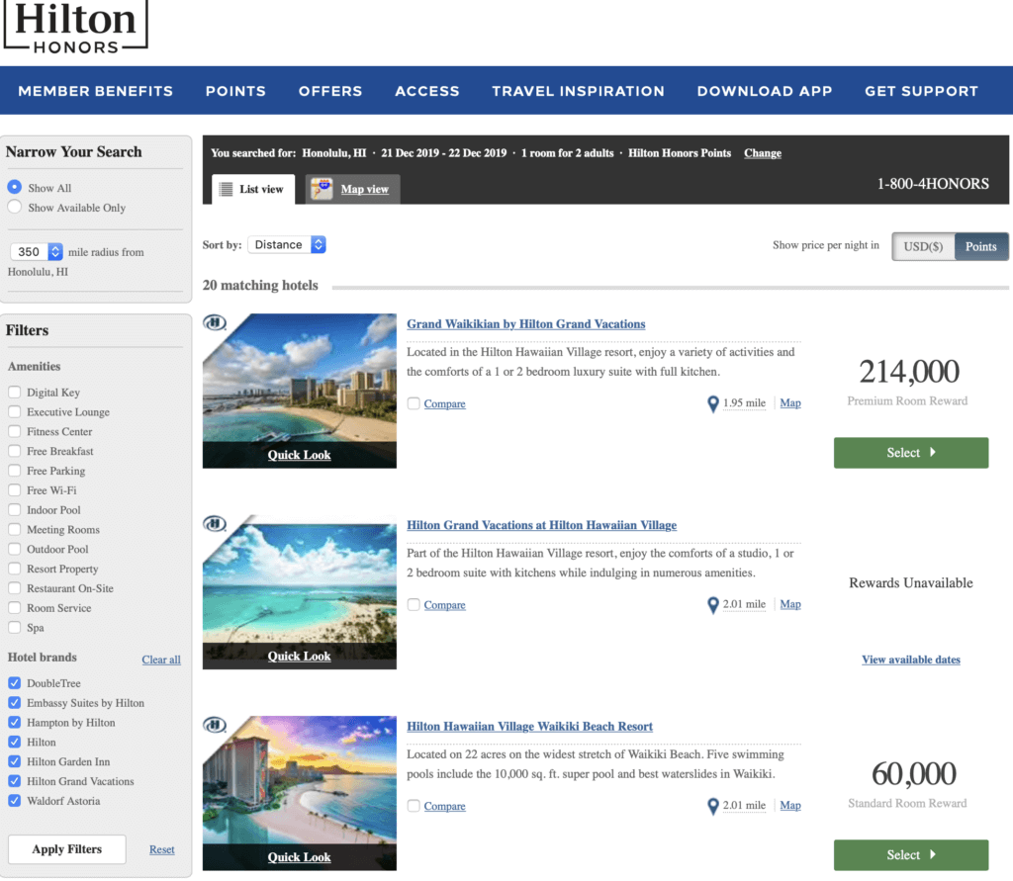Reset the filters via Reset link
Screen dimensions: 1013x881
(x=161, y=849)
